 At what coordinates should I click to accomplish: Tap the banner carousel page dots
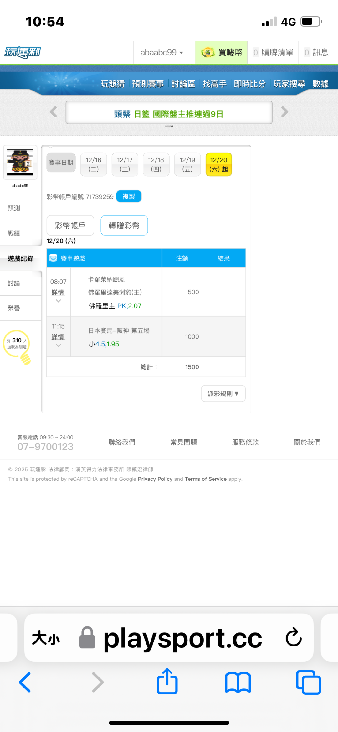point(169,127)
